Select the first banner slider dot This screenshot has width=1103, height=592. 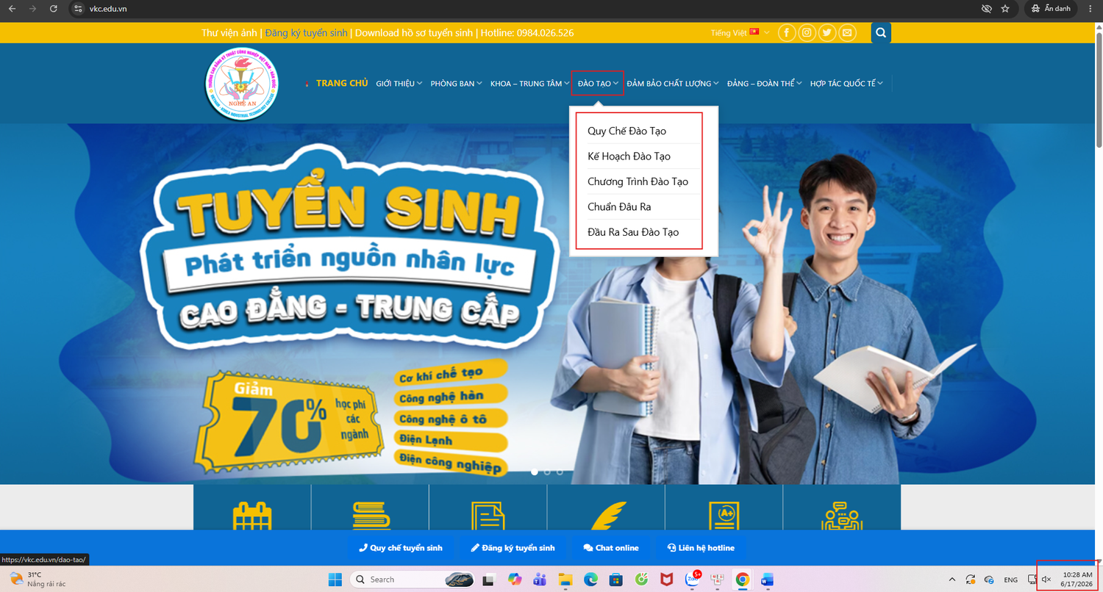535,472
